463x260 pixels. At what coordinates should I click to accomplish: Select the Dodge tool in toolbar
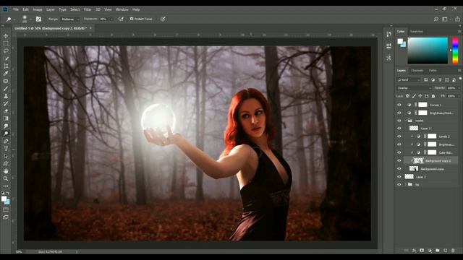click(6, 134)
